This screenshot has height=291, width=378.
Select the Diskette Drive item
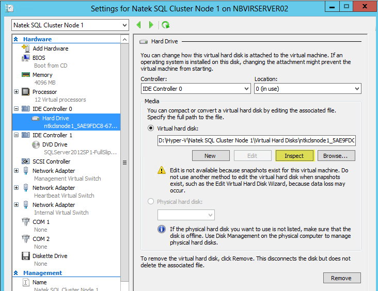point(50,256)
